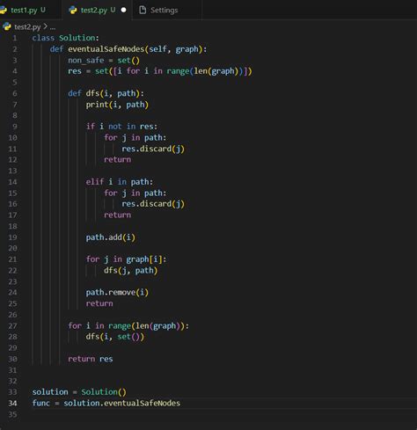This screenshot has width=417, height=430.
Task: Click the 'return res' statement
Action: click(x=91, y=359)
